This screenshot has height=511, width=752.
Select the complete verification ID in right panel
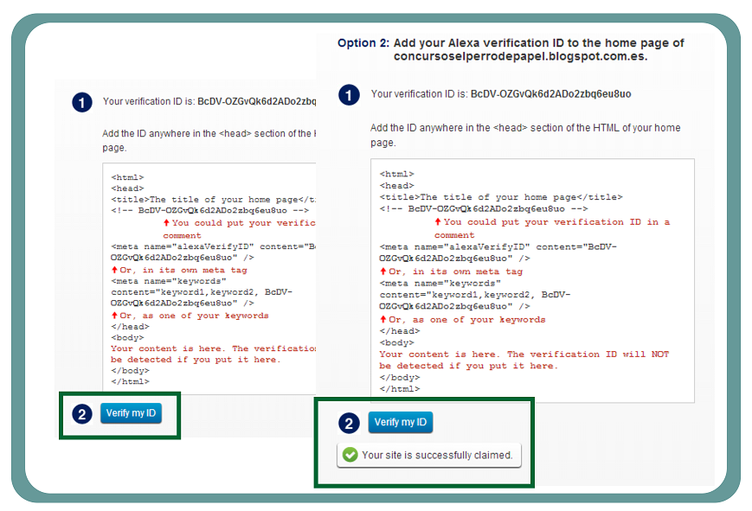click(x=550, y=94)
